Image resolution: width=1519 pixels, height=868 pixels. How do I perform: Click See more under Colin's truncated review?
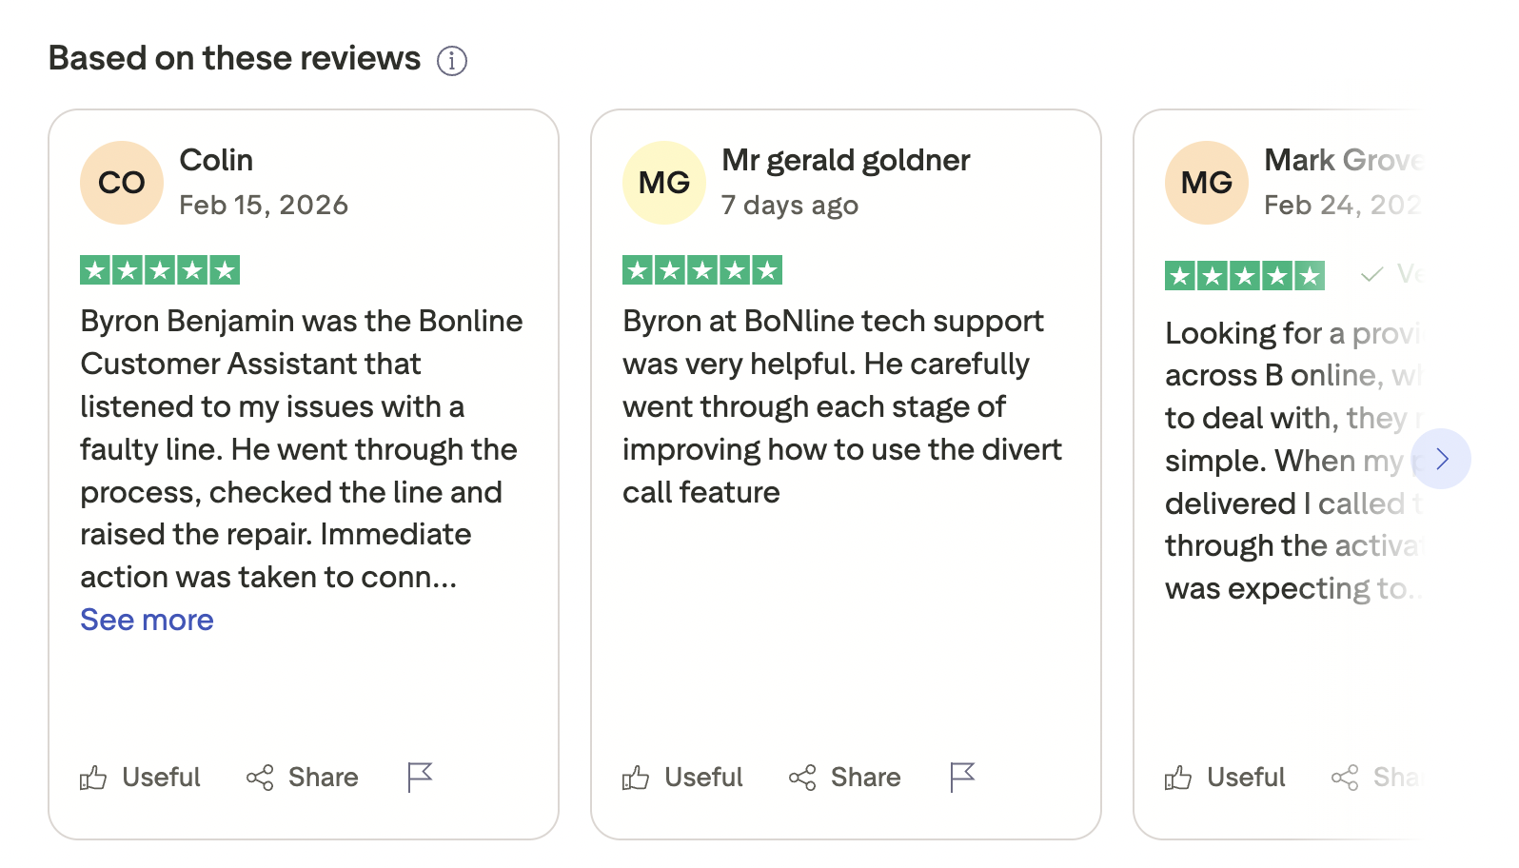[x=146, y=620]
